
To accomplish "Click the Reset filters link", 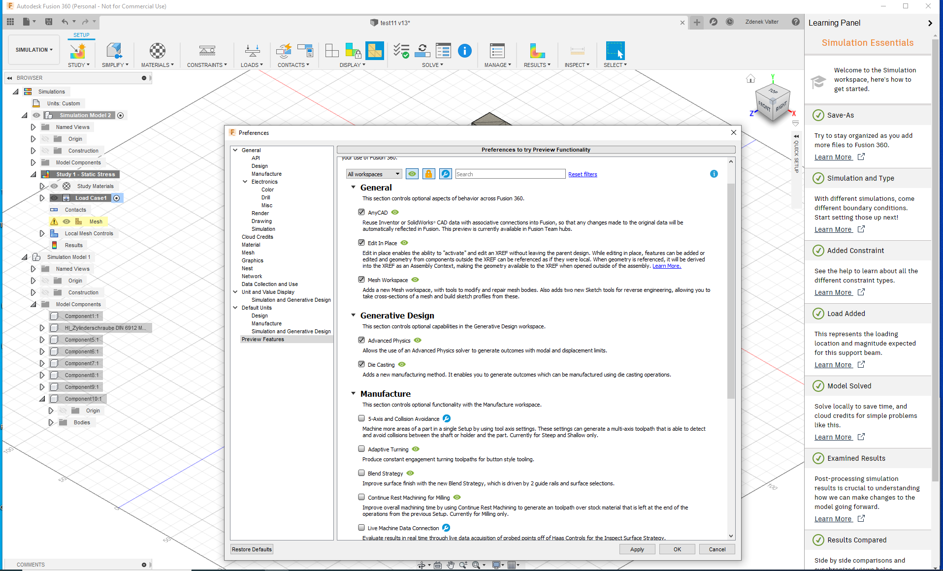I will coord(583,174).
